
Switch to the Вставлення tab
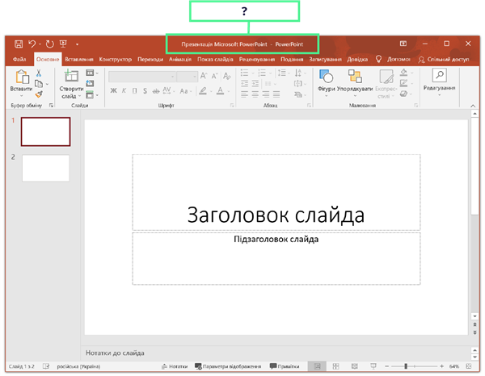pos(79,59)
